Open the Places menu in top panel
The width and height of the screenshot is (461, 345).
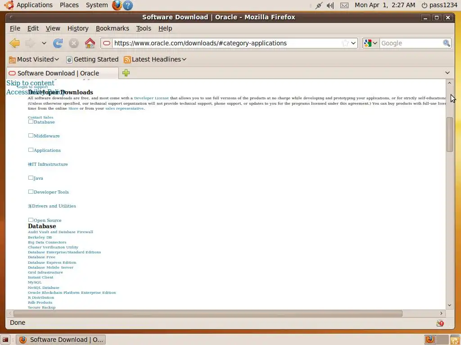coord(69,5)
